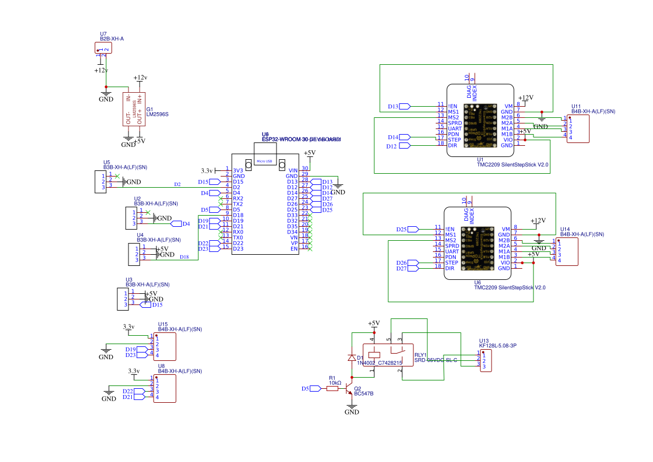Click the LM2596S buck converter module G1
Viewport: 653px width, 462px height.
(x=134, y=109)
